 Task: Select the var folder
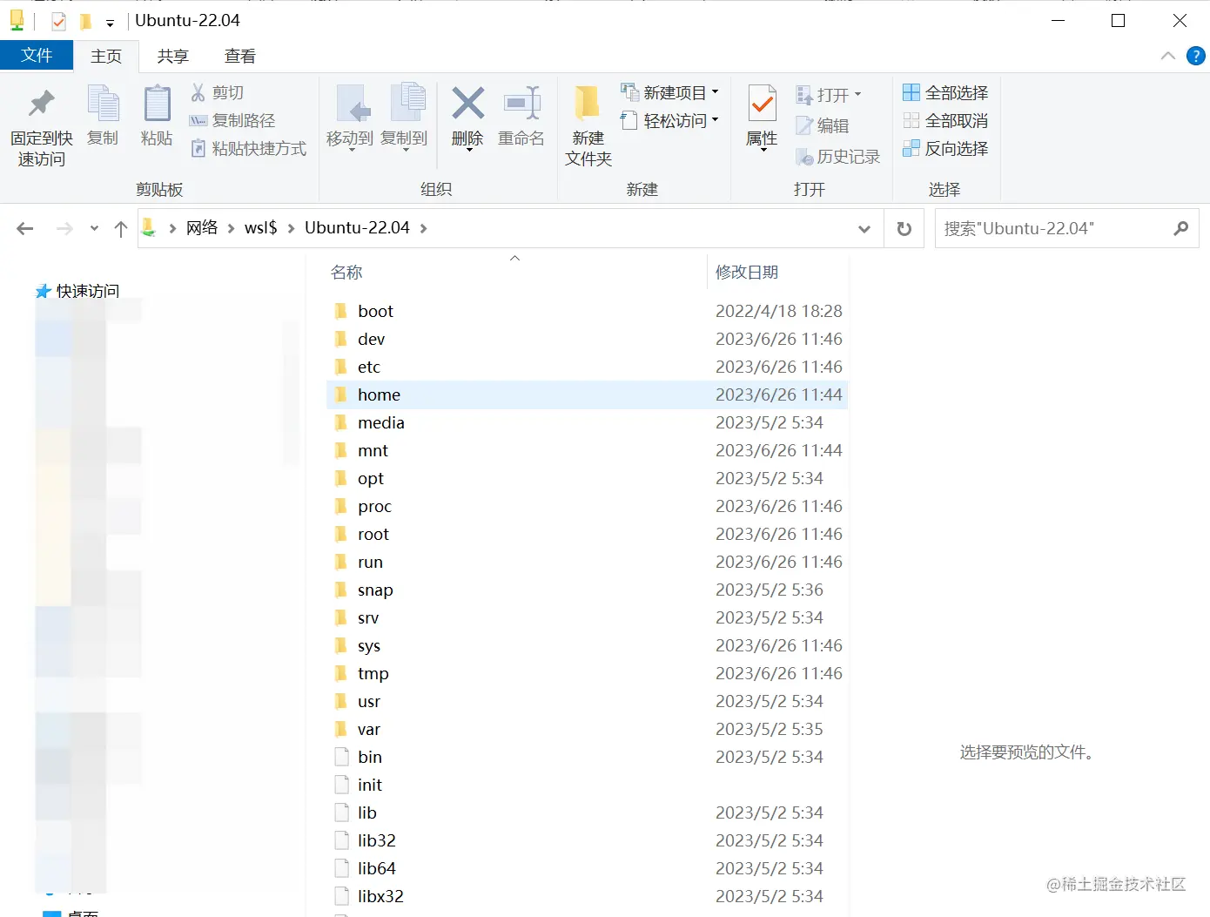[x=587, y=729]
